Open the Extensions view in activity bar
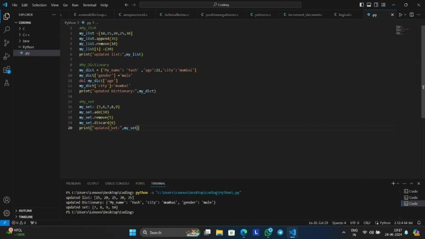 (6, 70)
